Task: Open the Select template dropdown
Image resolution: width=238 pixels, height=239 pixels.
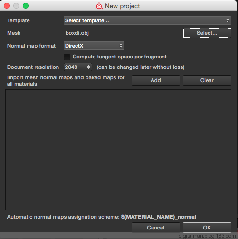Action: point(147,20)
